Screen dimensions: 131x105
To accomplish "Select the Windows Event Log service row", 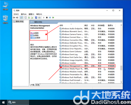I will [87, 55].
